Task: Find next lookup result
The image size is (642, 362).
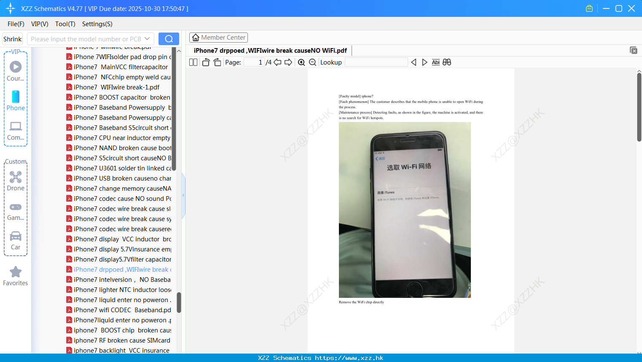Action: 424,62
